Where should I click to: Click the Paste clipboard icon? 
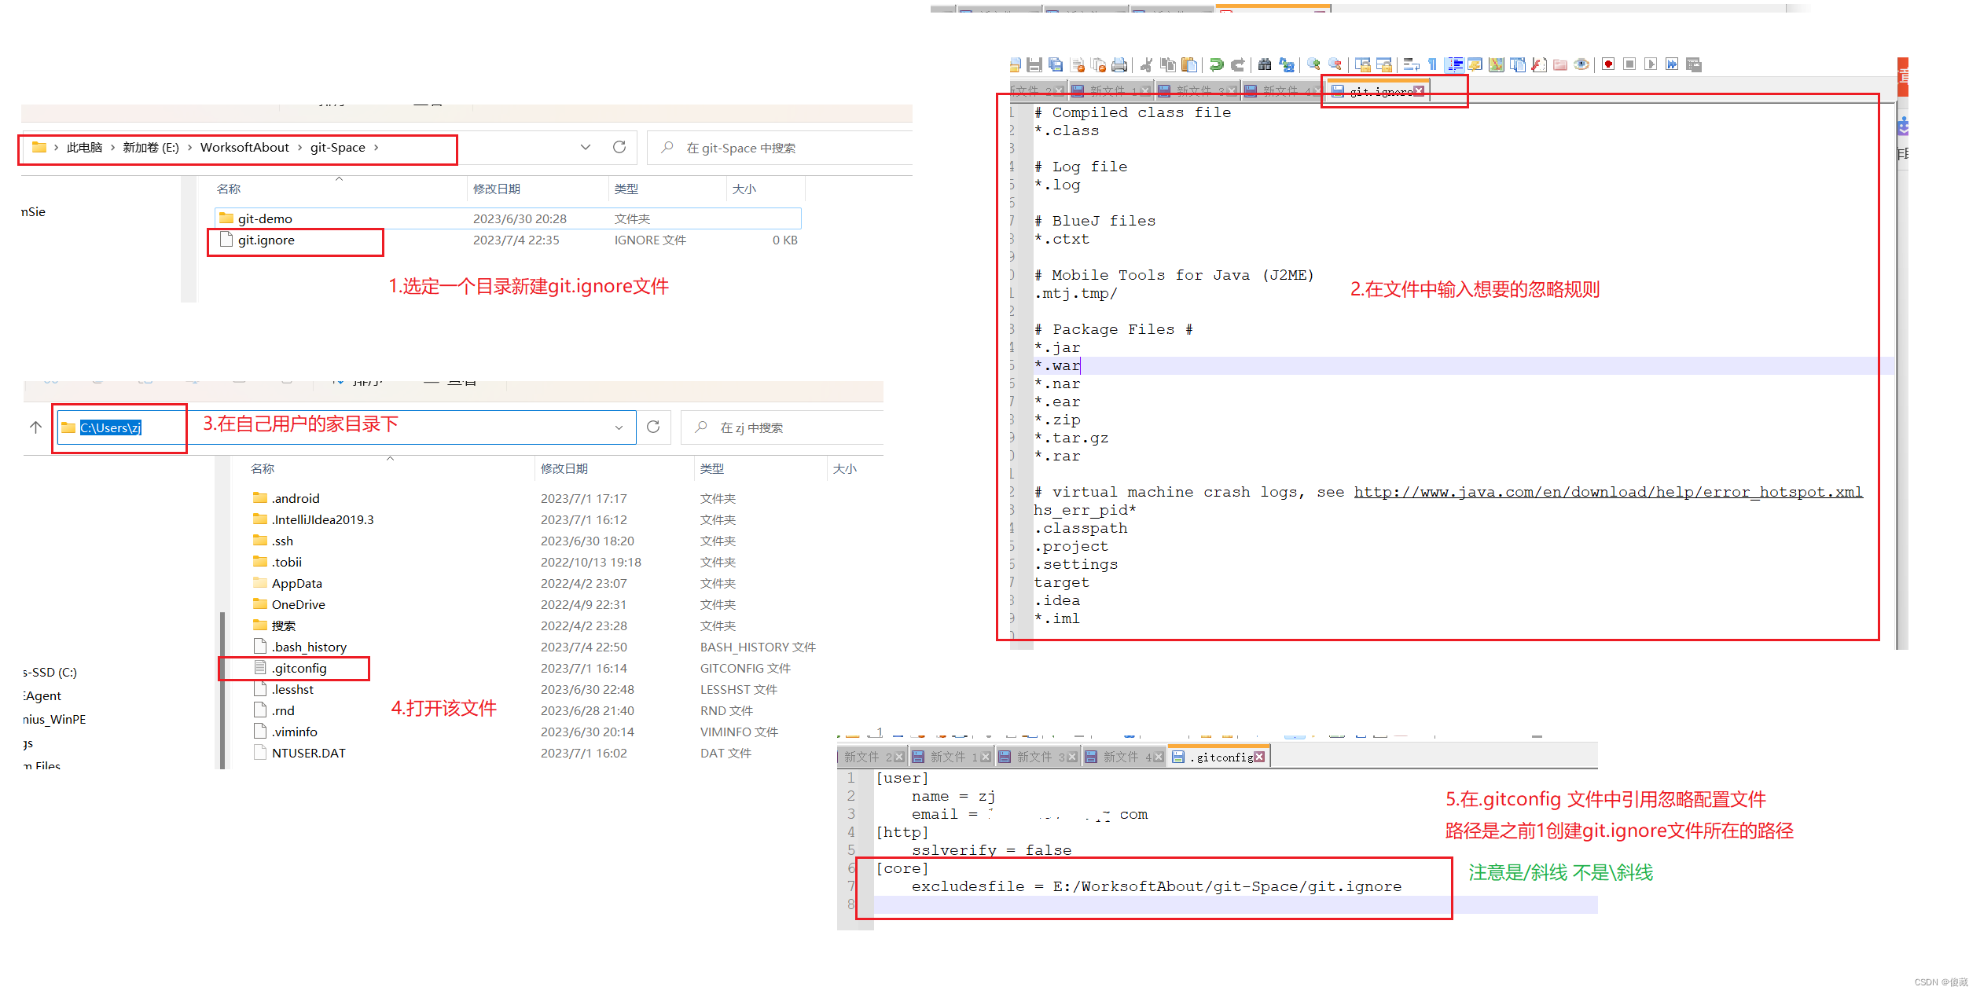tap(1189, 64)
